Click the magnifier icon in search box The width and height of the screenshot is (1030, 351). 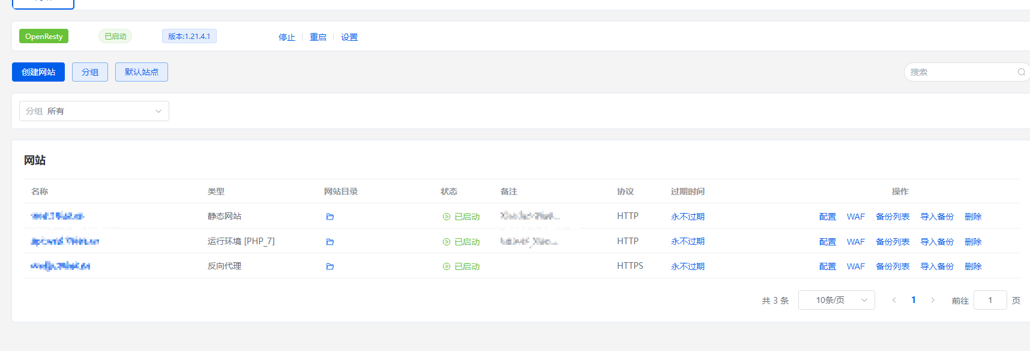pyautogui.click(x=1021, y=72)
